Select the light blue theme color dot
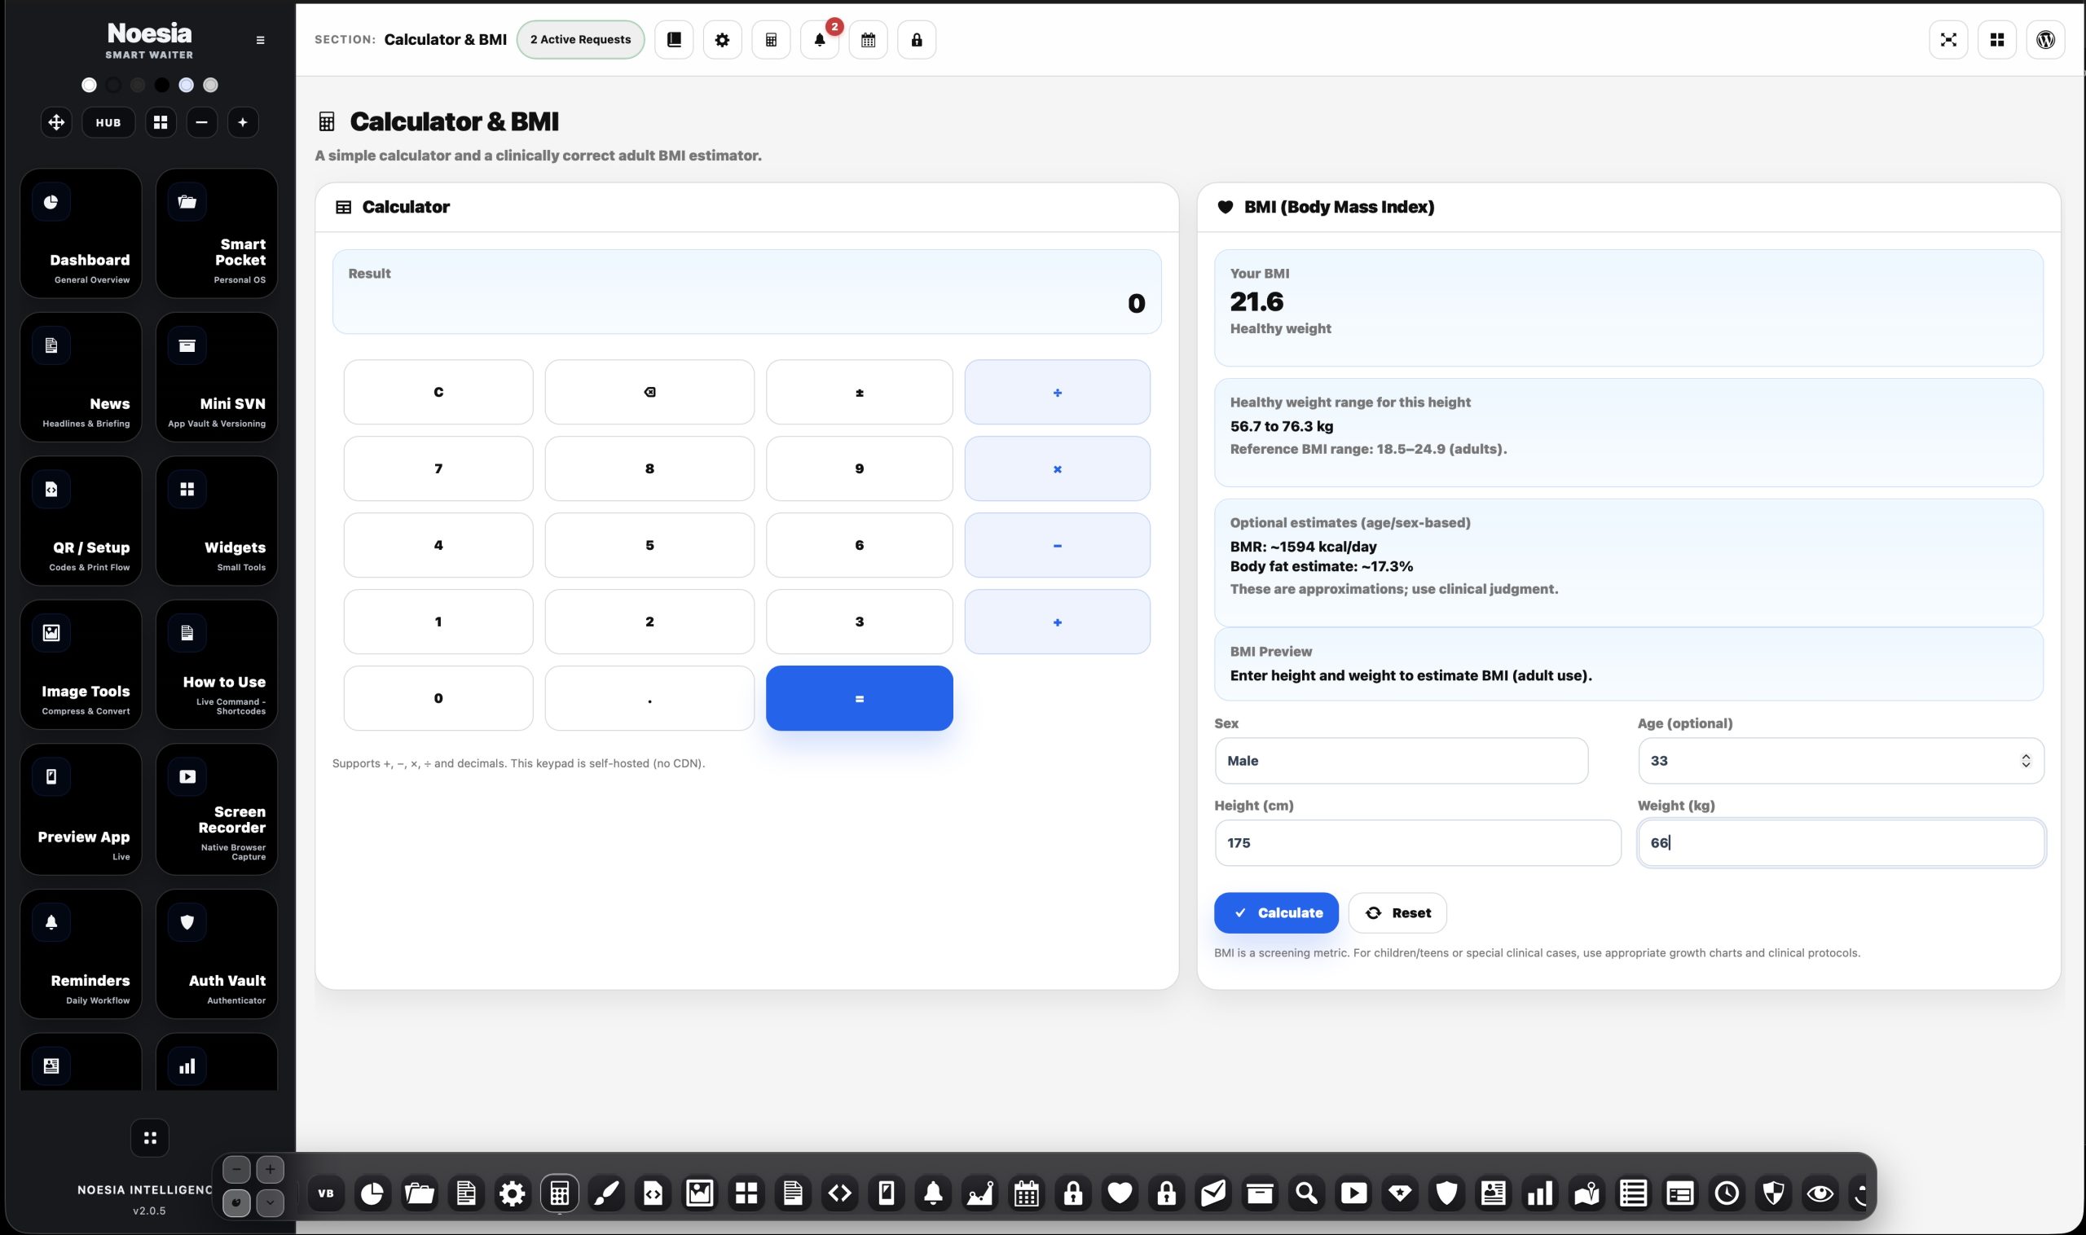 click(x=187, y=85)
